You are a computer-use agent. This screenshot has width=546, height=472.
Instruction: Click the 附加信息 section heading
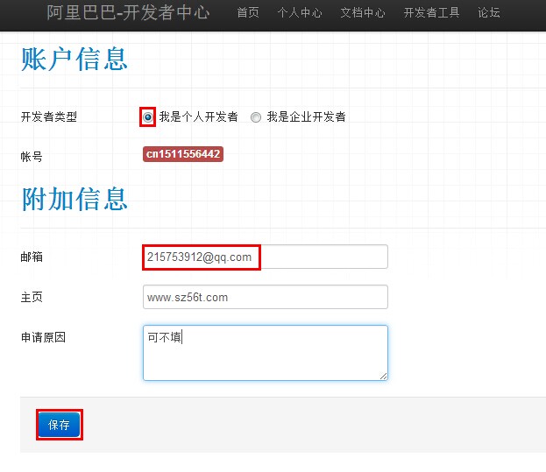(x=74, y=199)
